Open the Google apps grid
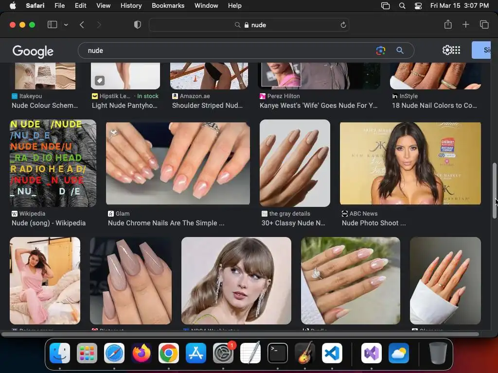498x373 pixels. click(456, 50)
